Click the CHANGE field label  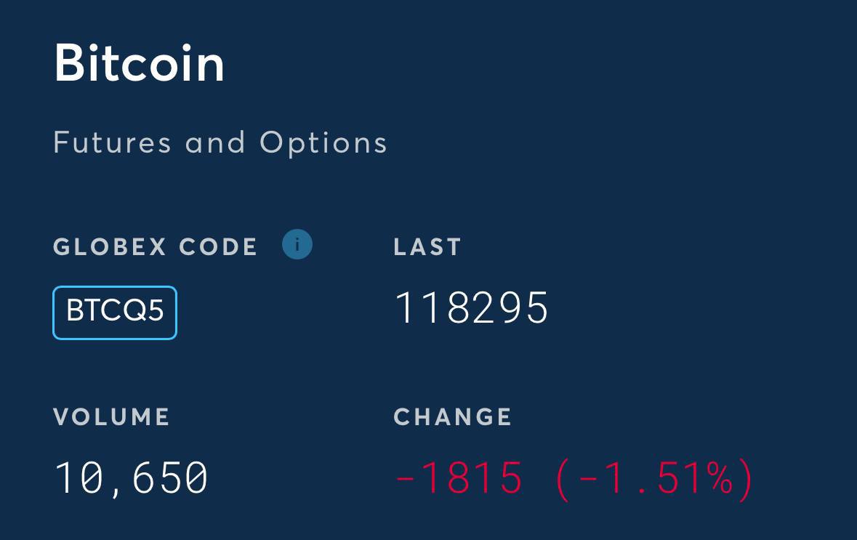point(453,417)
